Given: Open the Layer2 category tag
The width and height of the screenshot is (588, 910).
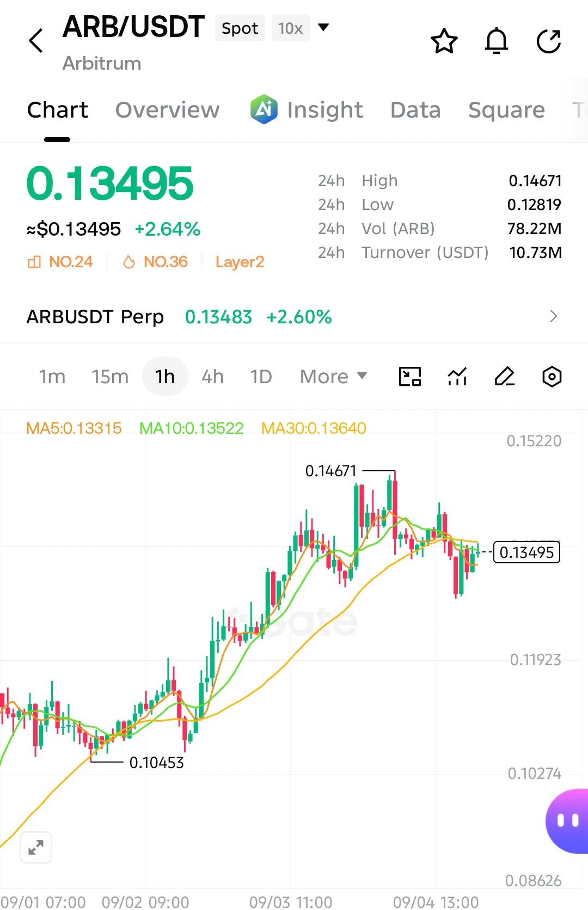Looking at the screenshot, I should coord(240,262).
